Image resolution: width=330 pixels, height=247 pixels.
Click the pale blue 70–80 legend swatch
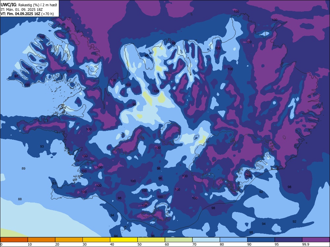pos(206,240)
